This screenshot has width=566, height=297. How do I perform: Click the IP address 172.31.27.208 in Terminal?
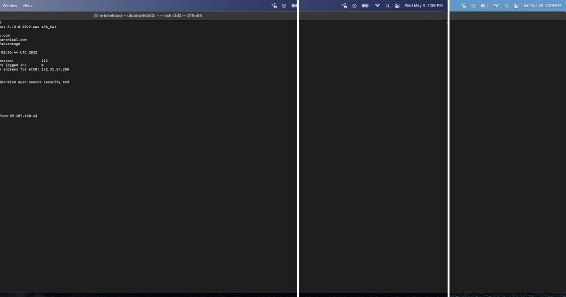56,69
